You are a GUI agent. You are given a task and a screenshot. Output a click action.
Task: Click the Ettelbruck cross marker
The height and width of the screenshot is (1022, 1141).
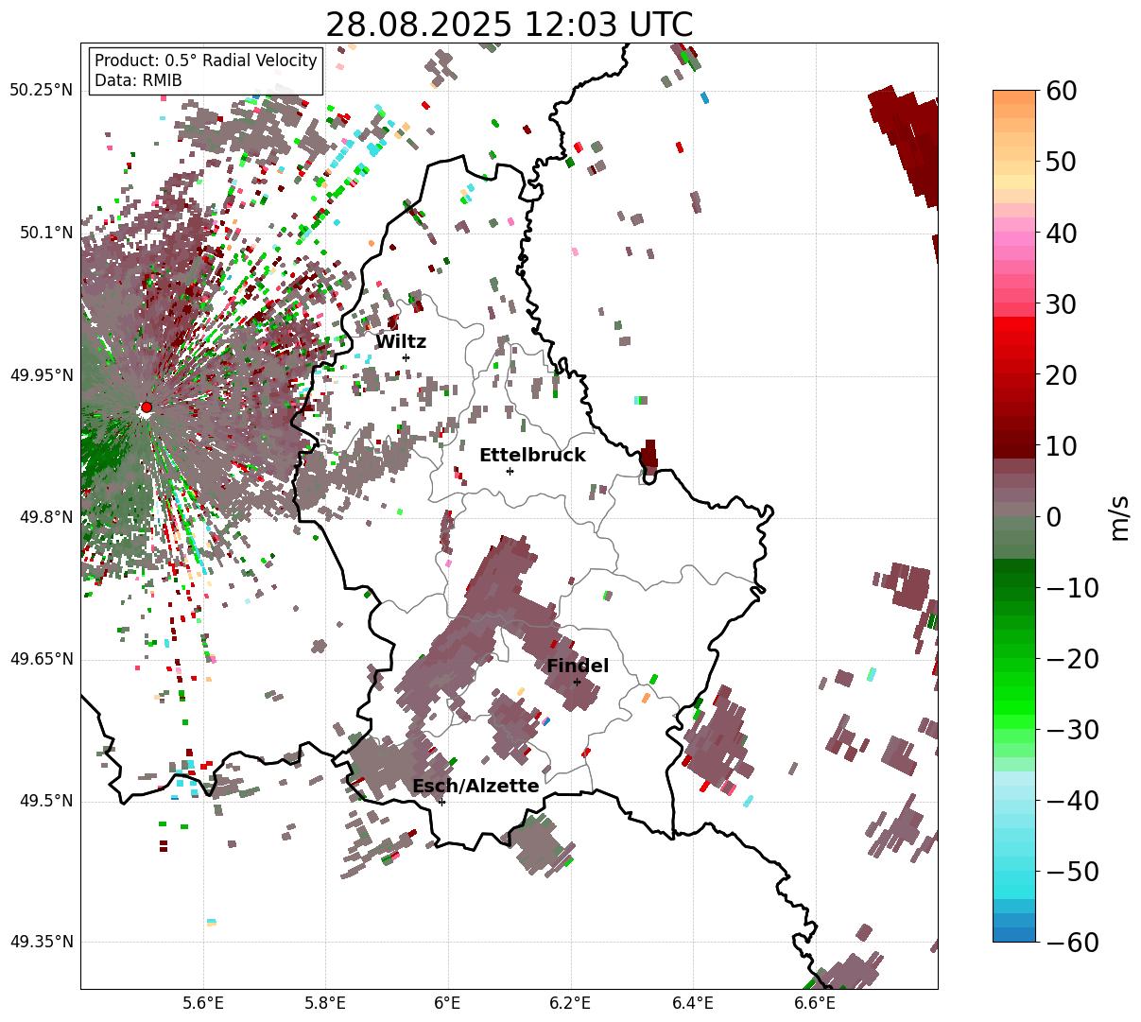(x=510, y=471)
